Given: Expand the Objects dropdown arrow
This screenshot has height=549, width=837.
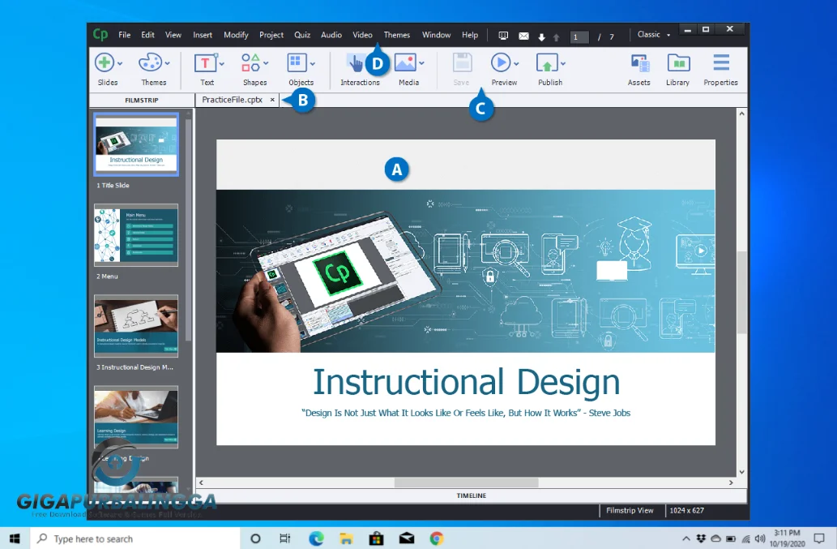Looking at the screenshot, I should (x=313, y=63).
